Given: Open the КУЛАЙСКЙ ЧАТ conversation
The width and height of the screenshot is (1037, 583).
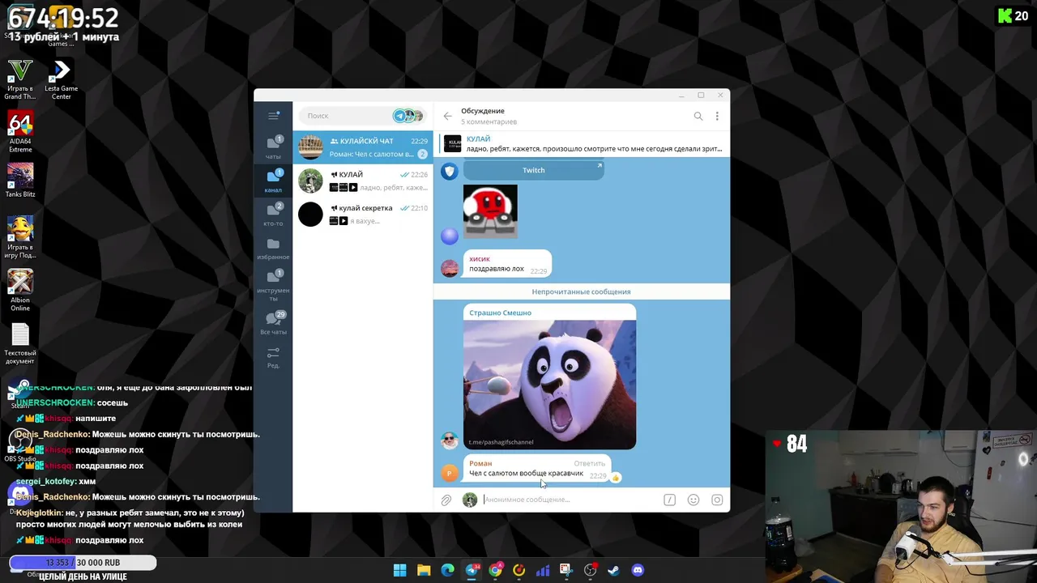Looking at the screenshot, I should pyautogui.click(x=363, y=147).
